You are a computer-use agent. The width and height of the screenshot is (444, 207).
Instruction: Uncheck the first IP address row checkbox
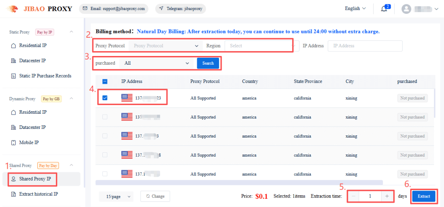pos(105,98)
